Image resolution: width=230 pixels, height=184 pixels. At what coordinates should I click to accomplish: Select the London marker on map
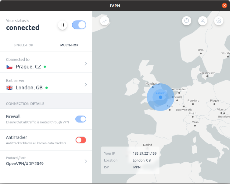coord(161,97)
